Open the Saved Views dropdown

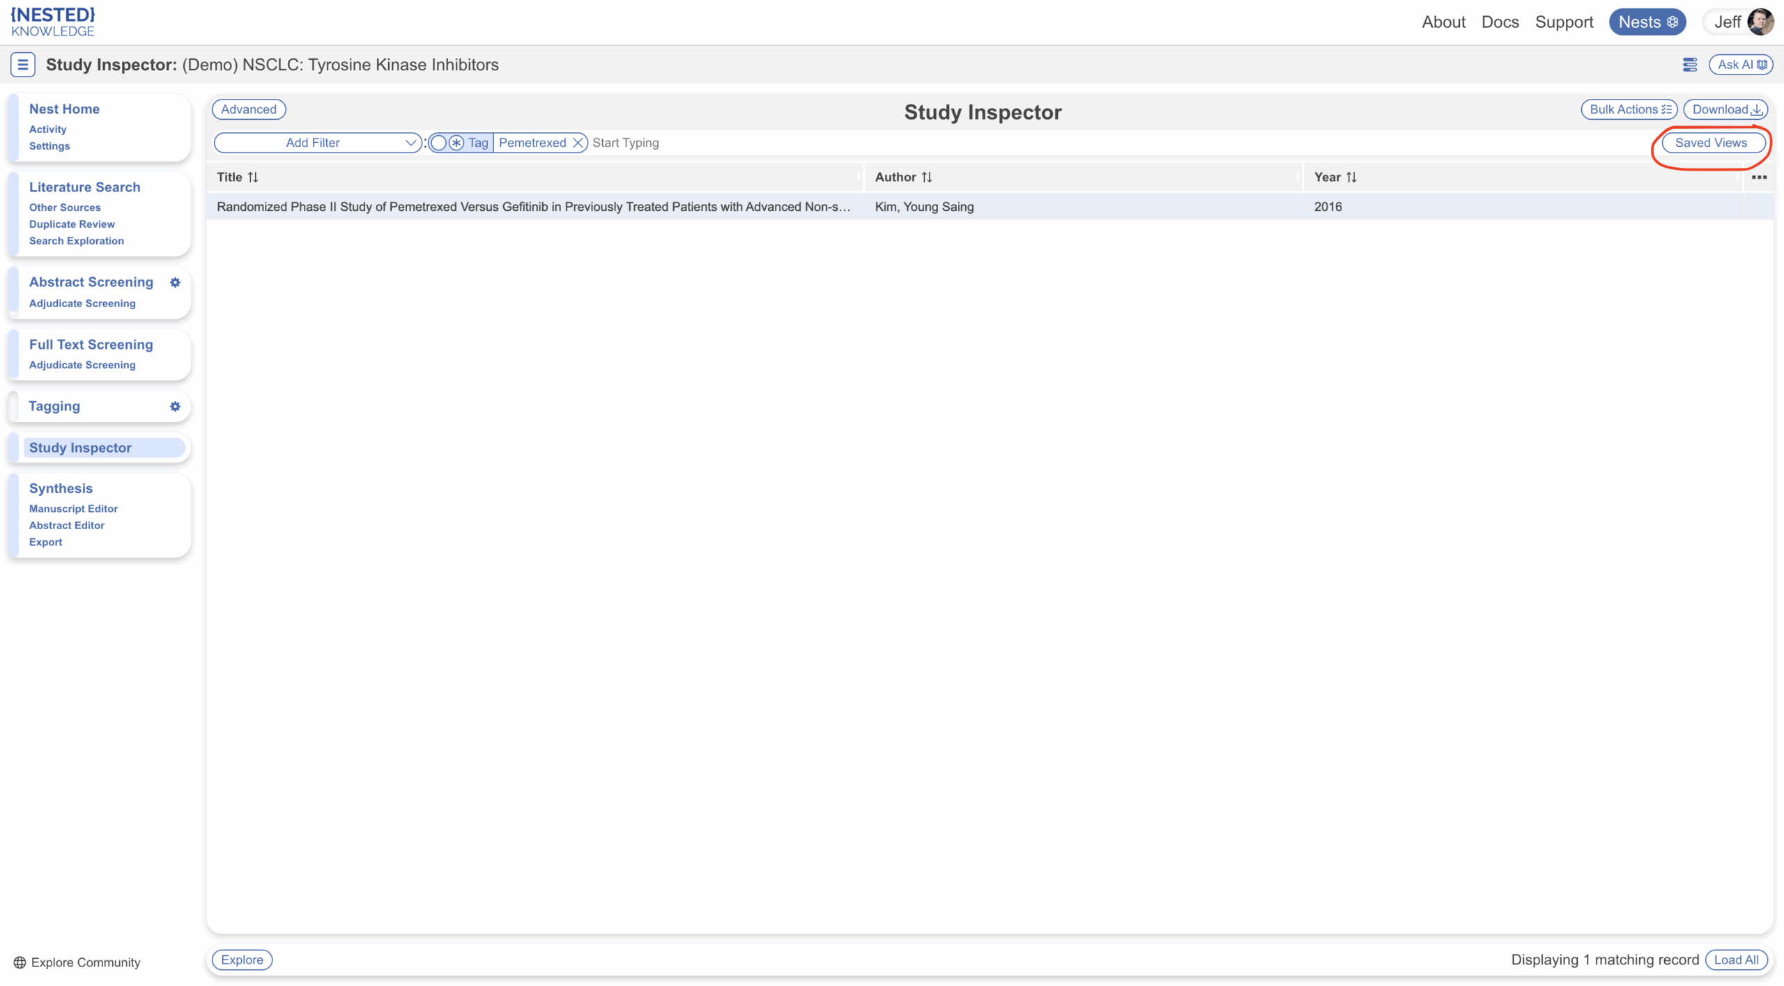tap(1711, 143)
